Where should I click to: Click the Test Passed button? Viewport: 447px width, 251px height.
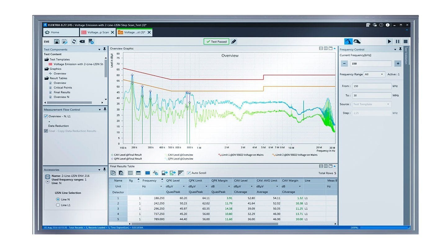pyautogui.click(x=216, y=41)
